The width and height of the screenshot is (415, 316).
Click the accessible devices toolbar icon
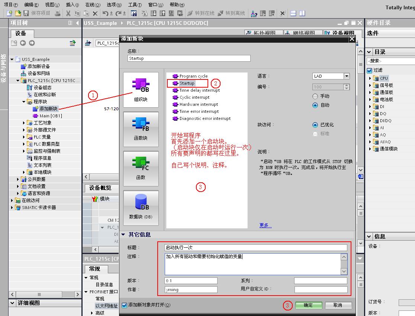pyautogui.click(x=254, y=13)
